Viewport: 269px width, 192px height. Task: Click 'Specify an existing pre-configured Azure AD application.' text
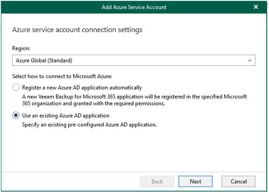coord(89,125)
